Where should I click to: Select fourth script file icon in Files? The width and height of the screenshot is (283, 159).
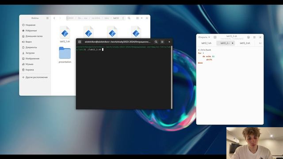pos(136,32)
